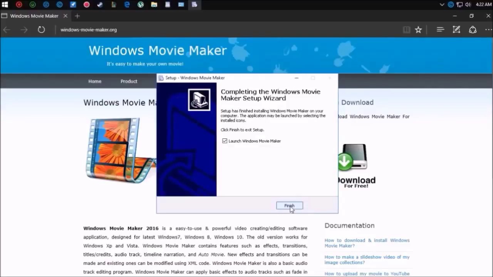This screenshot has height=277, width=493.
Task: Click the windows-movie-maker.org address bar
Action: pyautogui.click(x=89, y=30)
